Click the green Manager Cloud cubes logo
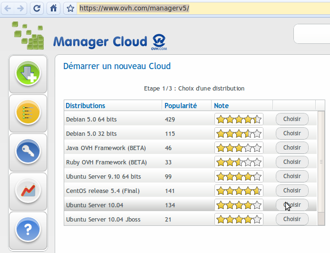 [29, 35]
